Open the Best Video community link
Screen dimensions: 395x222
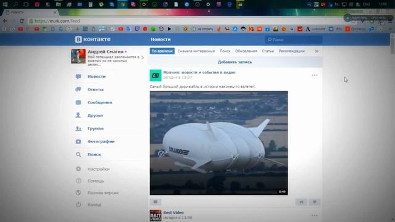coord(173,213)
